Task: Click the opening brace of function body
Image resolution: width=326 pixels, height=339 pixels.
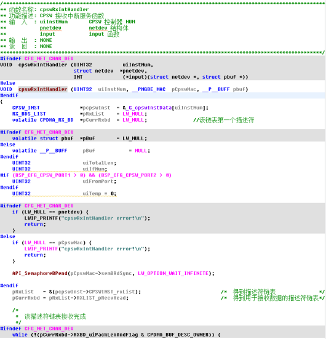Action: pos(1,102)
